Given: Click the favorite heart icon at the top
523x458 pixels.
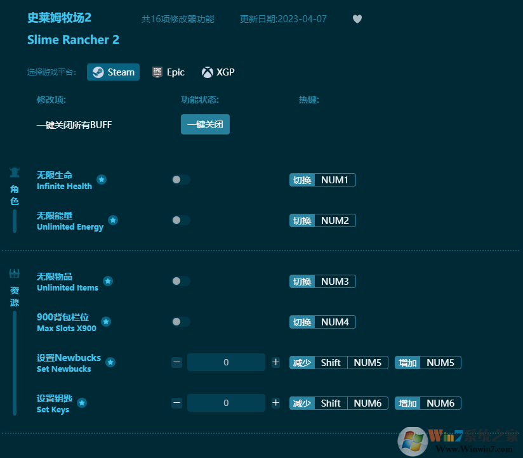Looking at the screenshot, I should click(x=357, y=19).
